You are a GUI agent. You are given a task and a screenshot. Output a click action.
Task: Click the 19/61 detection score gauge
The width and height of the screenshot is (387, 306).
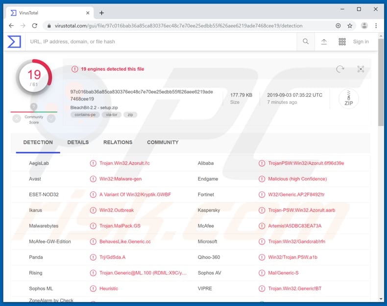[x=34, y=77]
